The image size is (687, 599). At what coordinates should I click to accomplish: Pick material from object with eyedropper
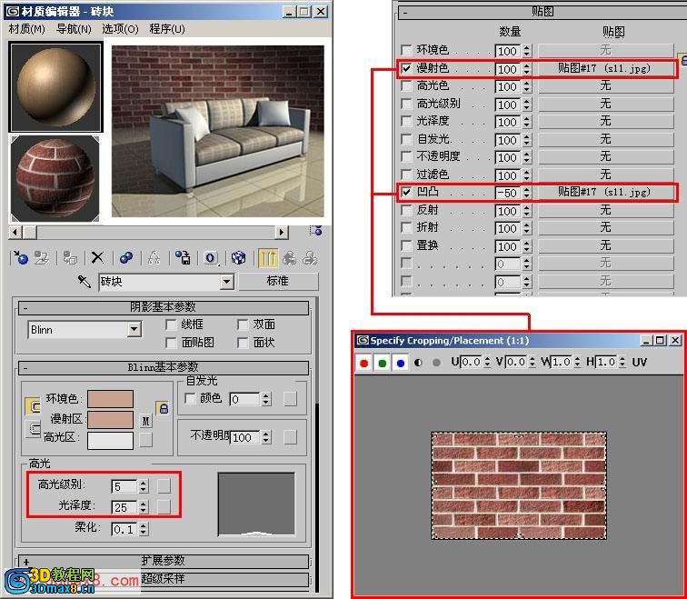click(85, 282)
